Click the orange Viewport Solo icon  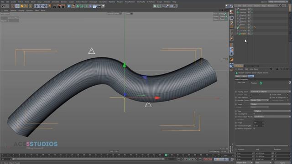231,60
